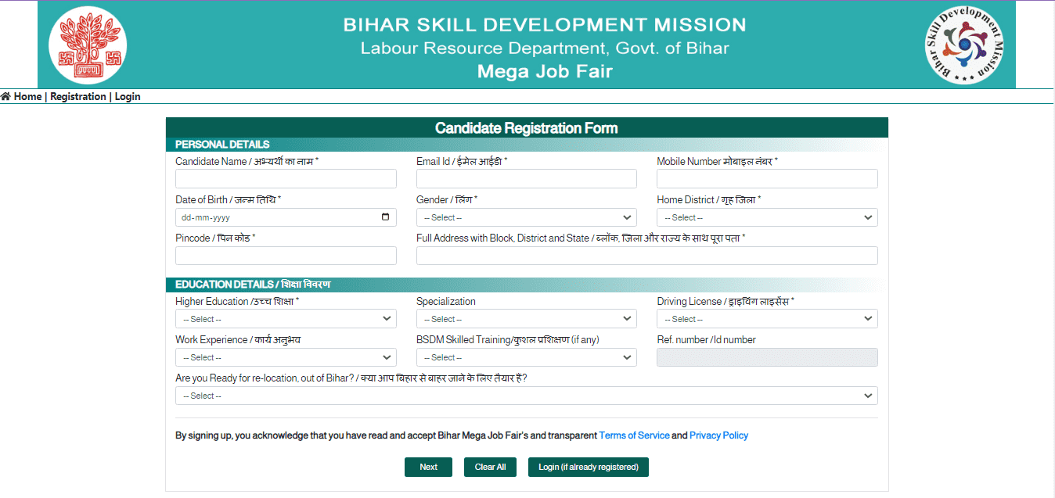Open the BSDM Skilled Training dropdown
Screen dimensions: 1055x498
[x=526, y=357]
